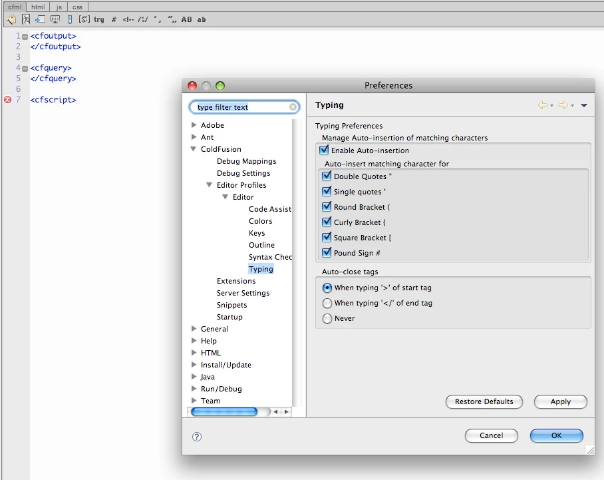The width and height of the screenshot is (604, 480).
Task: Wrap the selection in double quotes using the toolbar icon
Action: coord(172,19)
